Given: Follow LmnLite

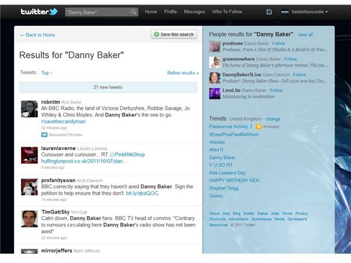Looking at the screenshot, I should pyautogui.click(x=276, y=91).
